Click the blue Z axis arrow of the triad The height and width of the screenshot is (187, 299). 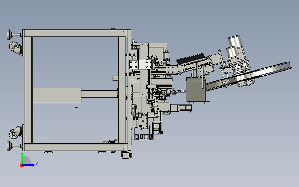tap(29, 165)
